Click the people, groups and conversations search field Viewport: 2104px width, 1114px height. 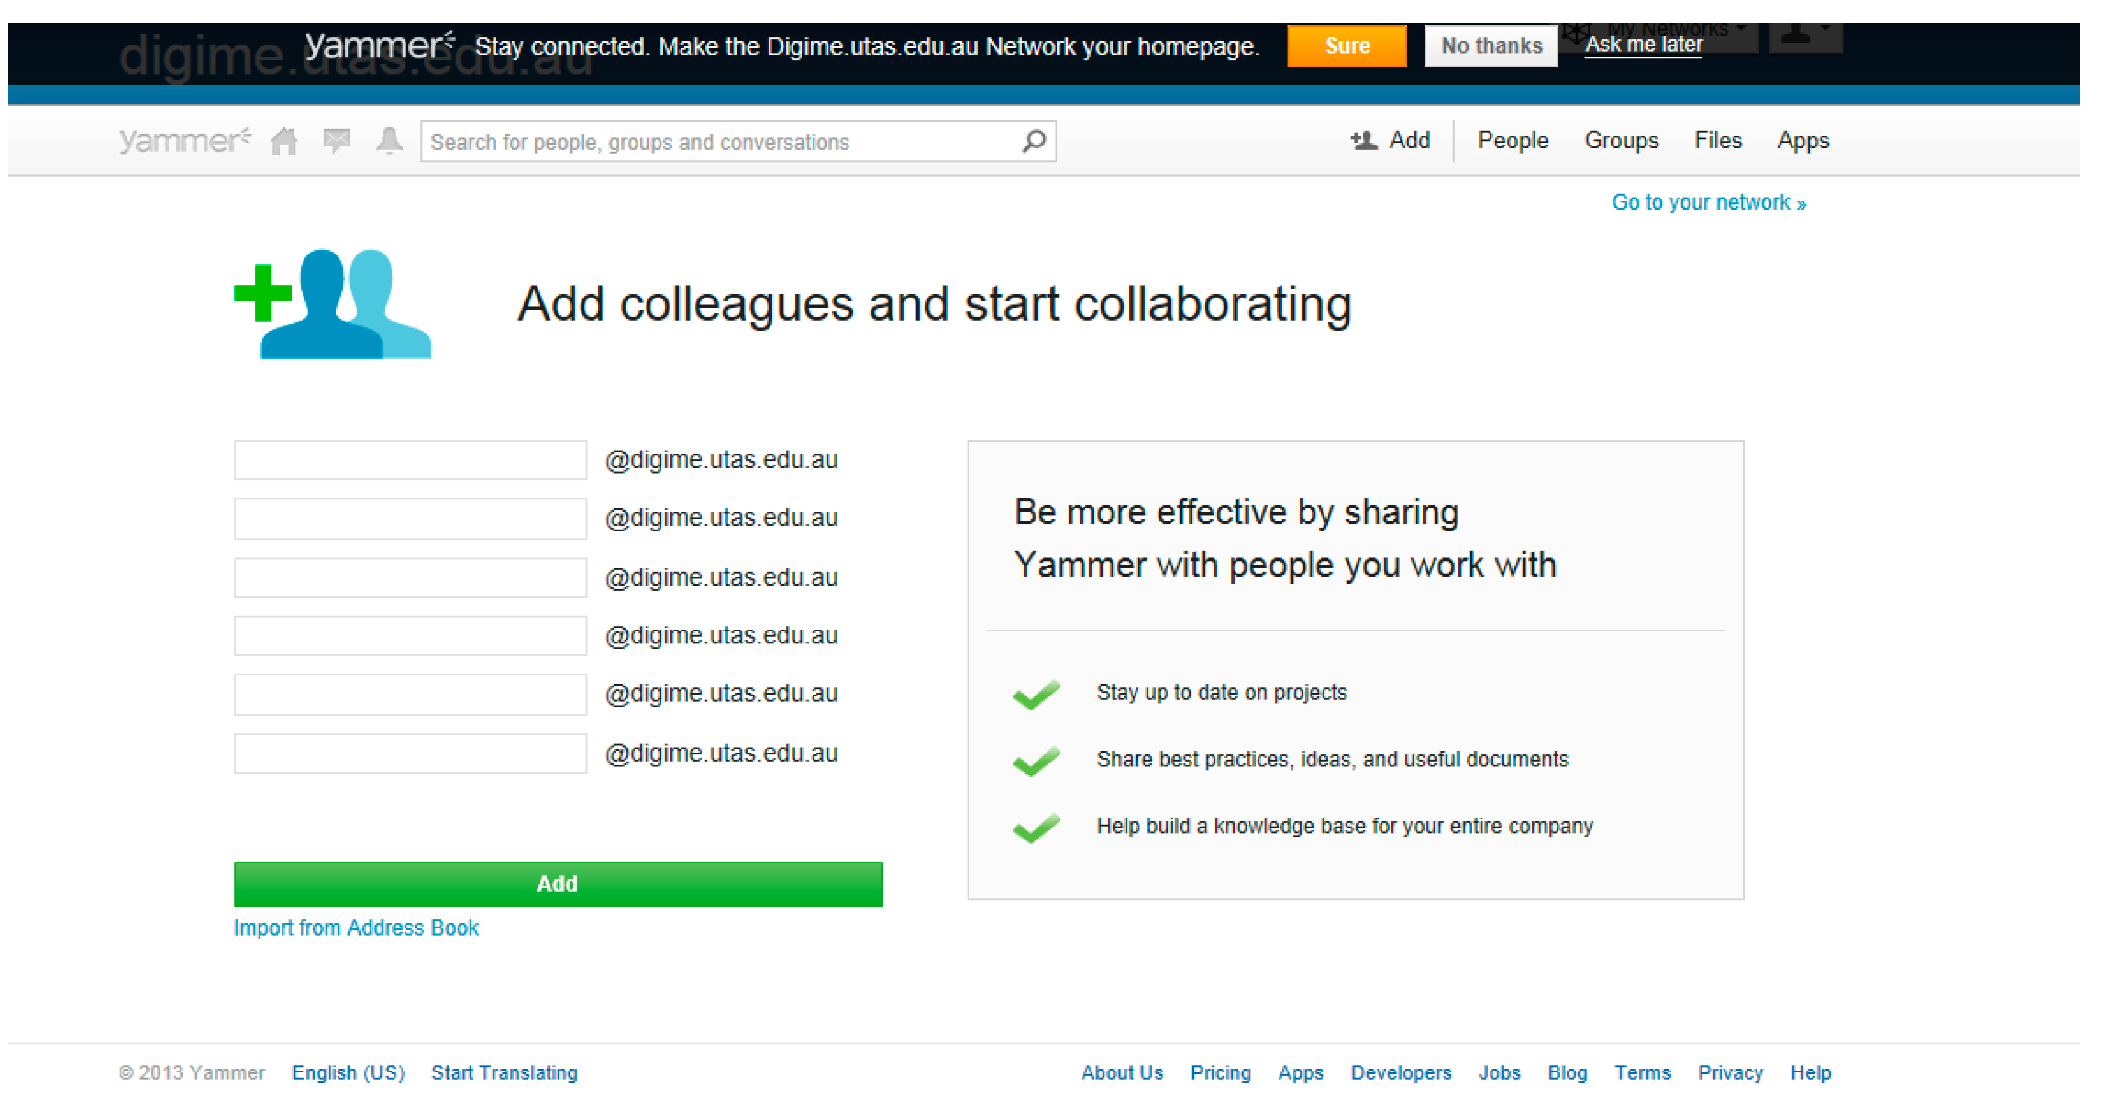[x=719, y=142]
